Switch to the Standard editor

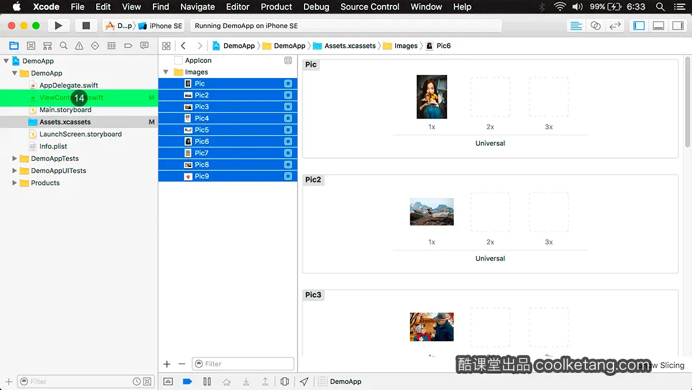[x=576, y=26]
